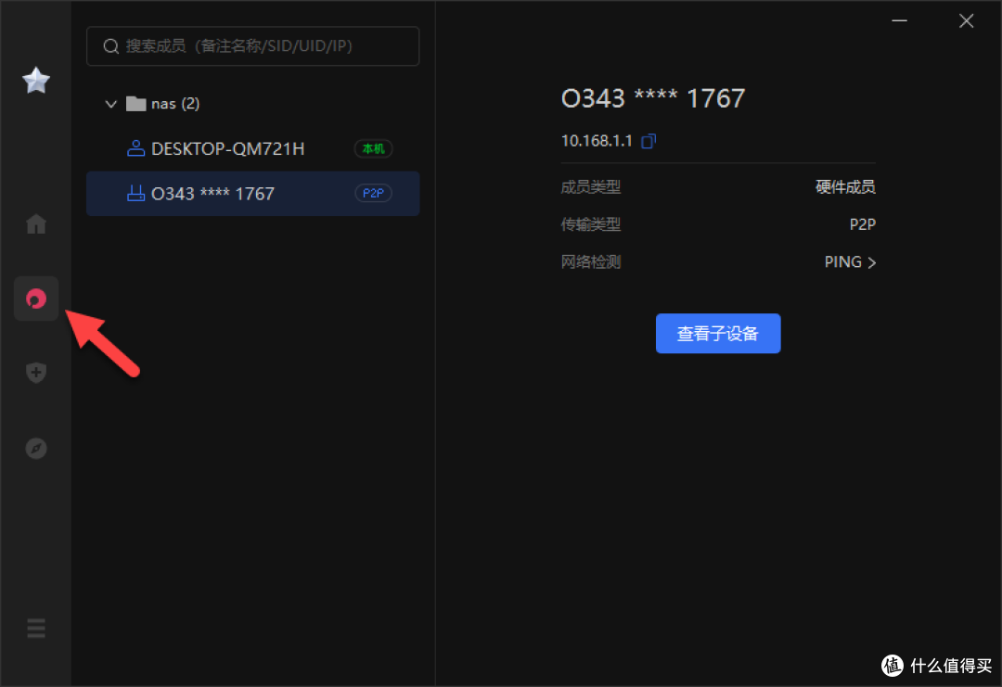Go to the home icon in sidebar
1002x687 pixels.
click(36, 223)
